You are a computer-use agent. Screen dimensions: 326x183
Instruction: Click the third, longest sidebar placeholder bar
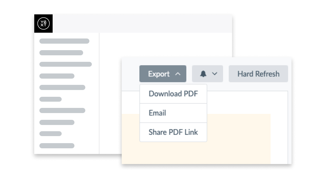[x=65, y=64]
